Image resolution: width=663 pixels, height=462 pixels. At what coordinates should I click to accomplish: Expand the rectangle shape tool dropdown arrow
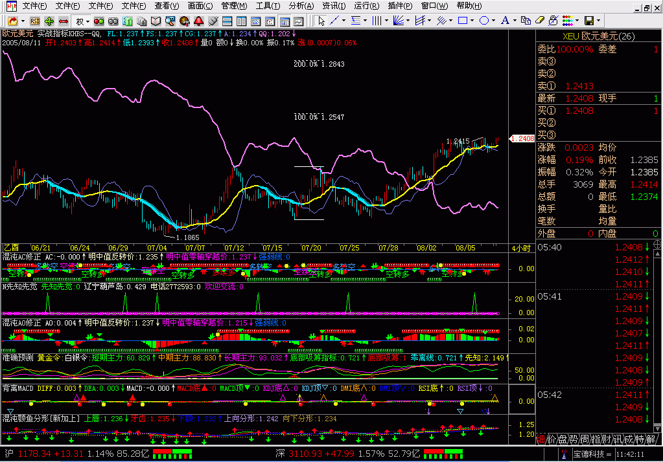coord(472,21)
